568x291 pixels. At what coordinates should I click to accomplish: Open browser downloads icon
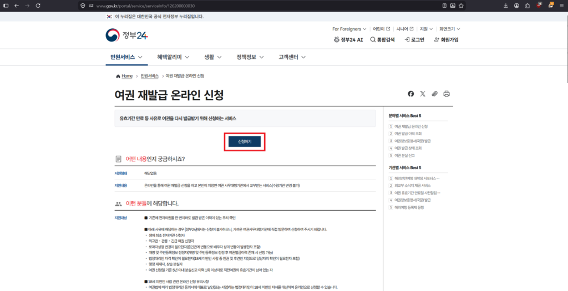tap(506, 6)
